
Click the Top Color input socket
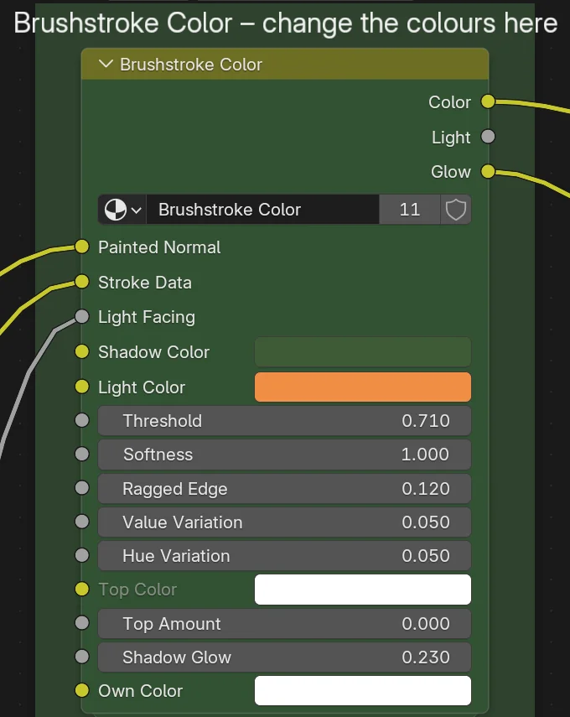(82, 590)
